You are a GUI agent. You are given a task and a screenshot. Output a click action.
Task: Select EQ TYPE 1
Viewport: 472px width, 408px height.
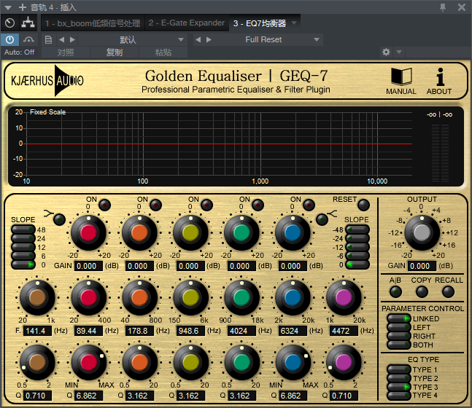point(399,369)
